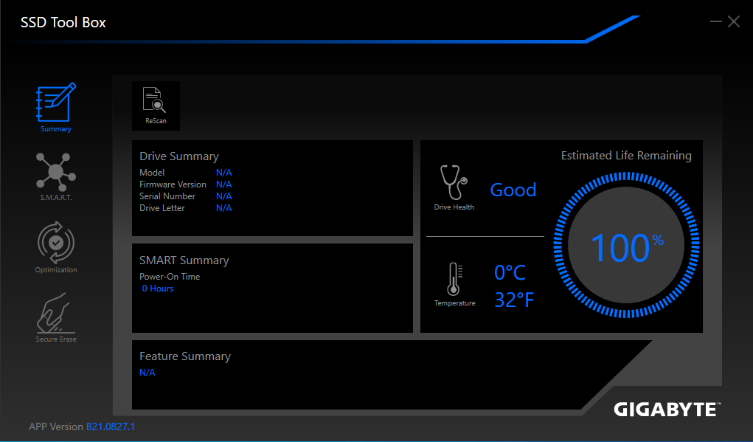Open the S.M.A.R.T. section icon

point(56,171)
